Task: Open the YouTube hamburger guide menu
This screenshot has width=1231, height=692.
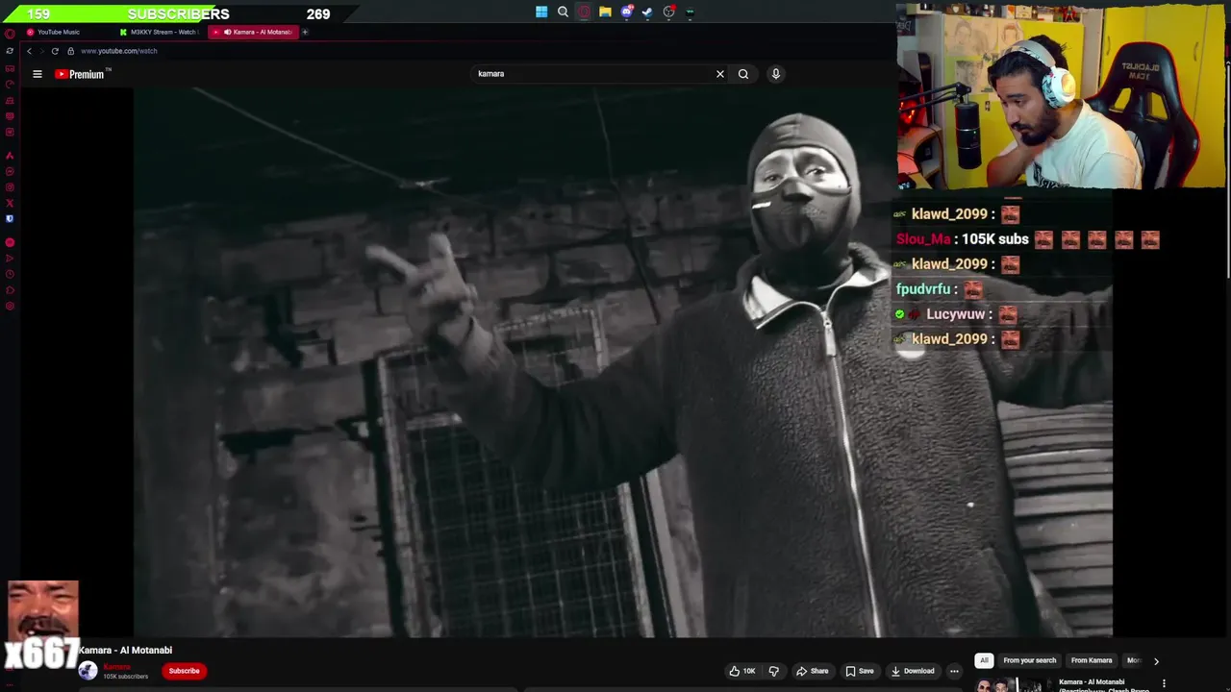Action: [x=38, y=74]
